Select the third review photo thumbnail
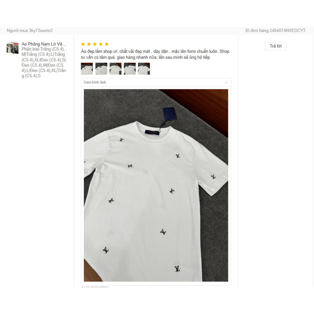314x314 pixels. coord(116,69)
